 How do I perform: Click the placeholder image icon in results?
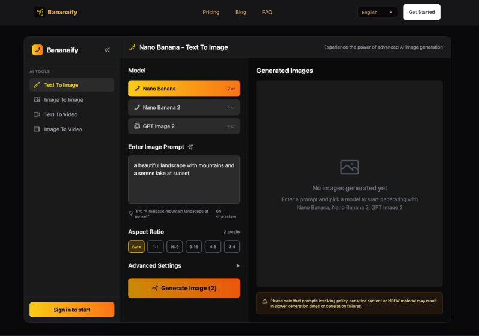350,167
